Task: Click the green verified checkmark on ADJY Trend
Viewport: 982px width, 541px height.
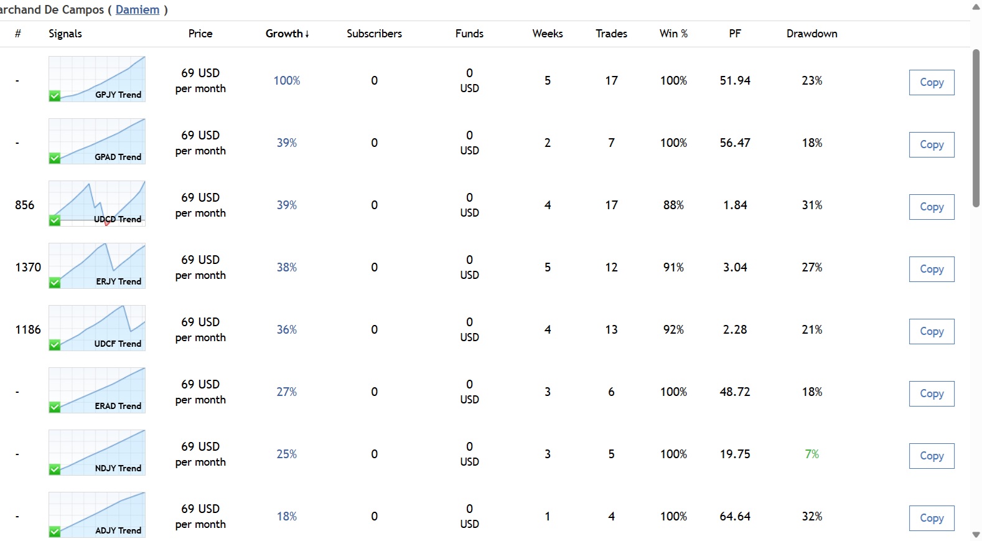Action: tap(55, 532)
